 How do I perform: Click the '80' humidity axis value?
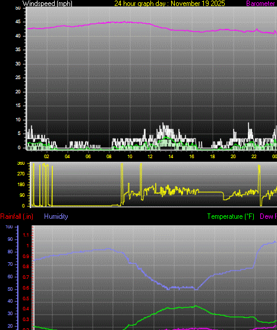(x=10, y=252)
